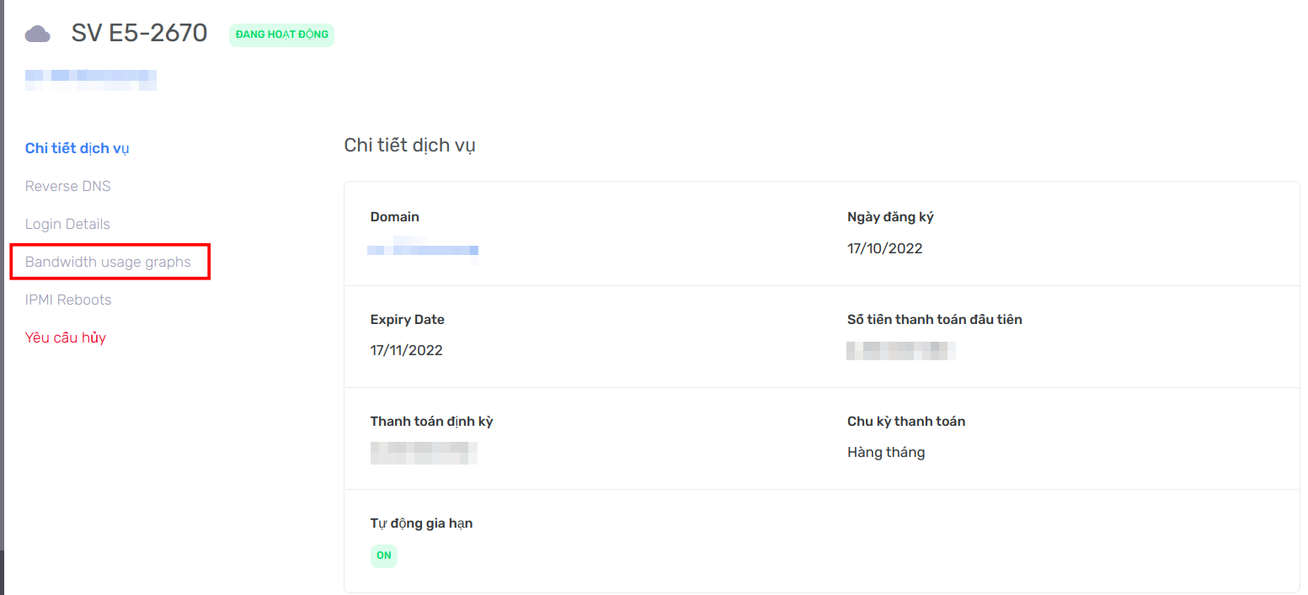This screenshot has height=595, width=1308.
Task: Go to Login Details section
Action: [67, 224]
